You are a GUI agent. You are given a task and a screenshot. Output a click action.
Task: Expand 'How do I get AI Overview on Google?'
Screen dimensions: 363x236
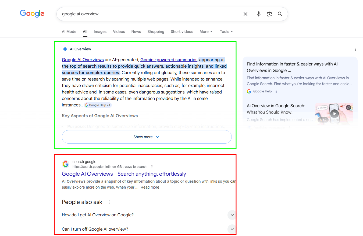click(x=232, y=215)
